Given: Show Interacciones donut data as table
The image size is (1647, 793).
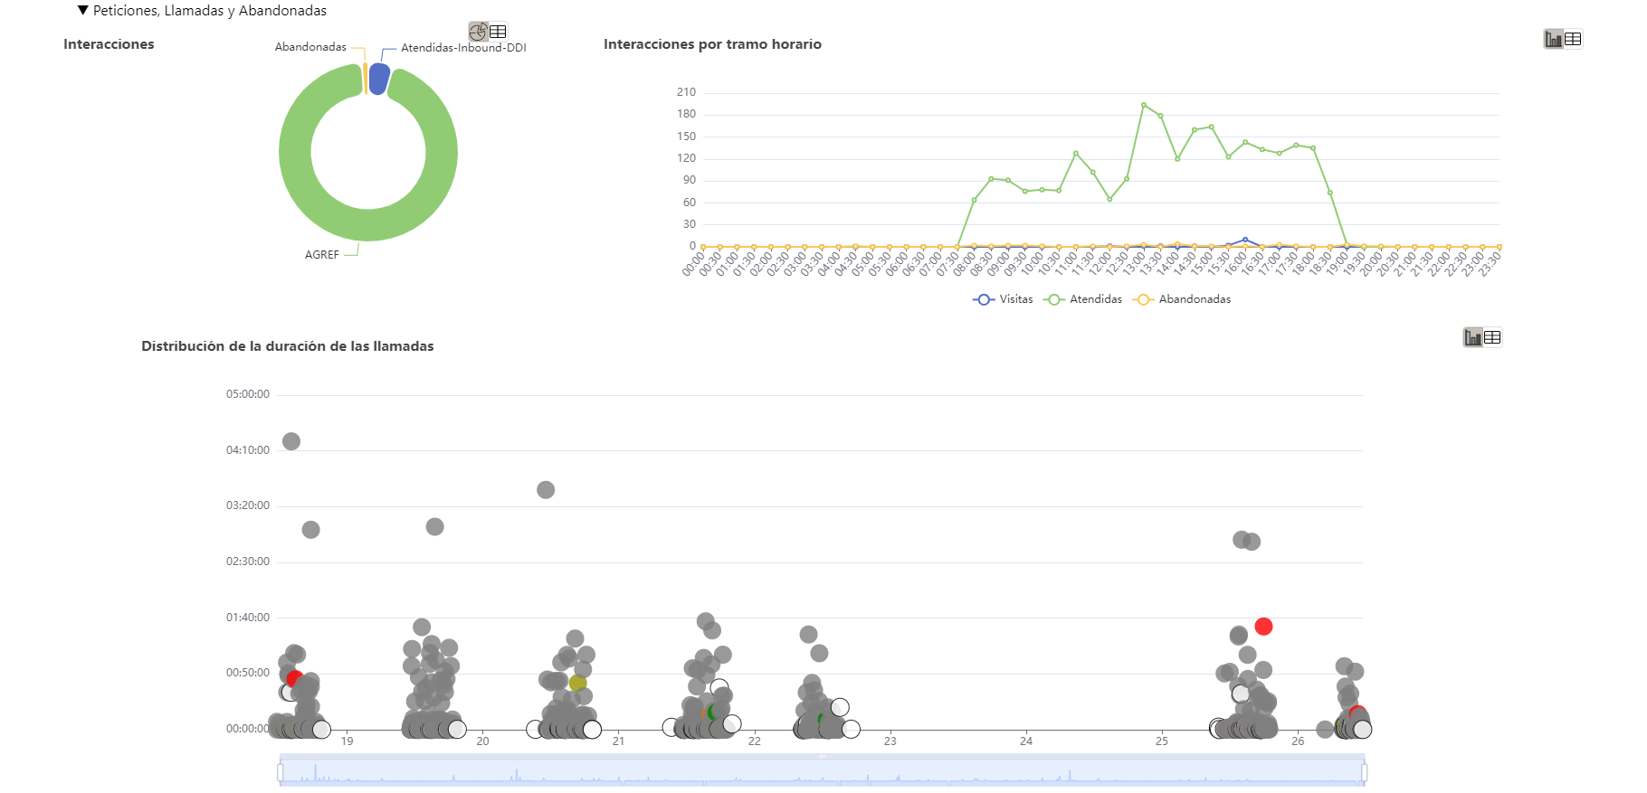Looking at the screenshot, I should click(498, 32).
